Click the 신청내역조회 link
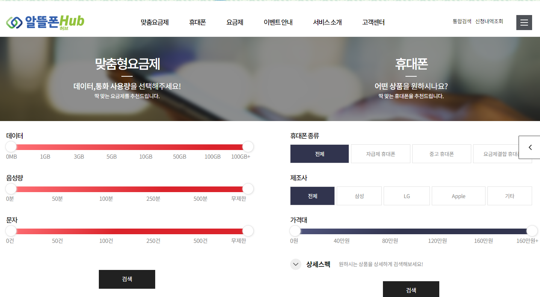The image size is (540, 297). click(x=489, y=21)
